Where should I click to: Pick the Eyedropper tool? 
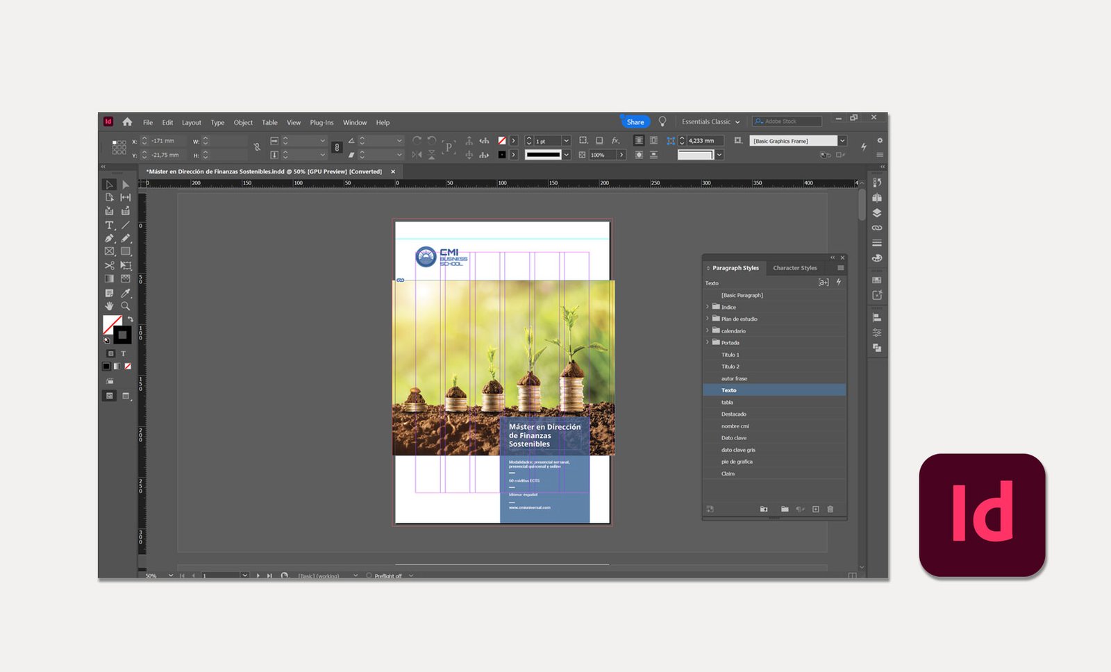[x=126, y=293]
